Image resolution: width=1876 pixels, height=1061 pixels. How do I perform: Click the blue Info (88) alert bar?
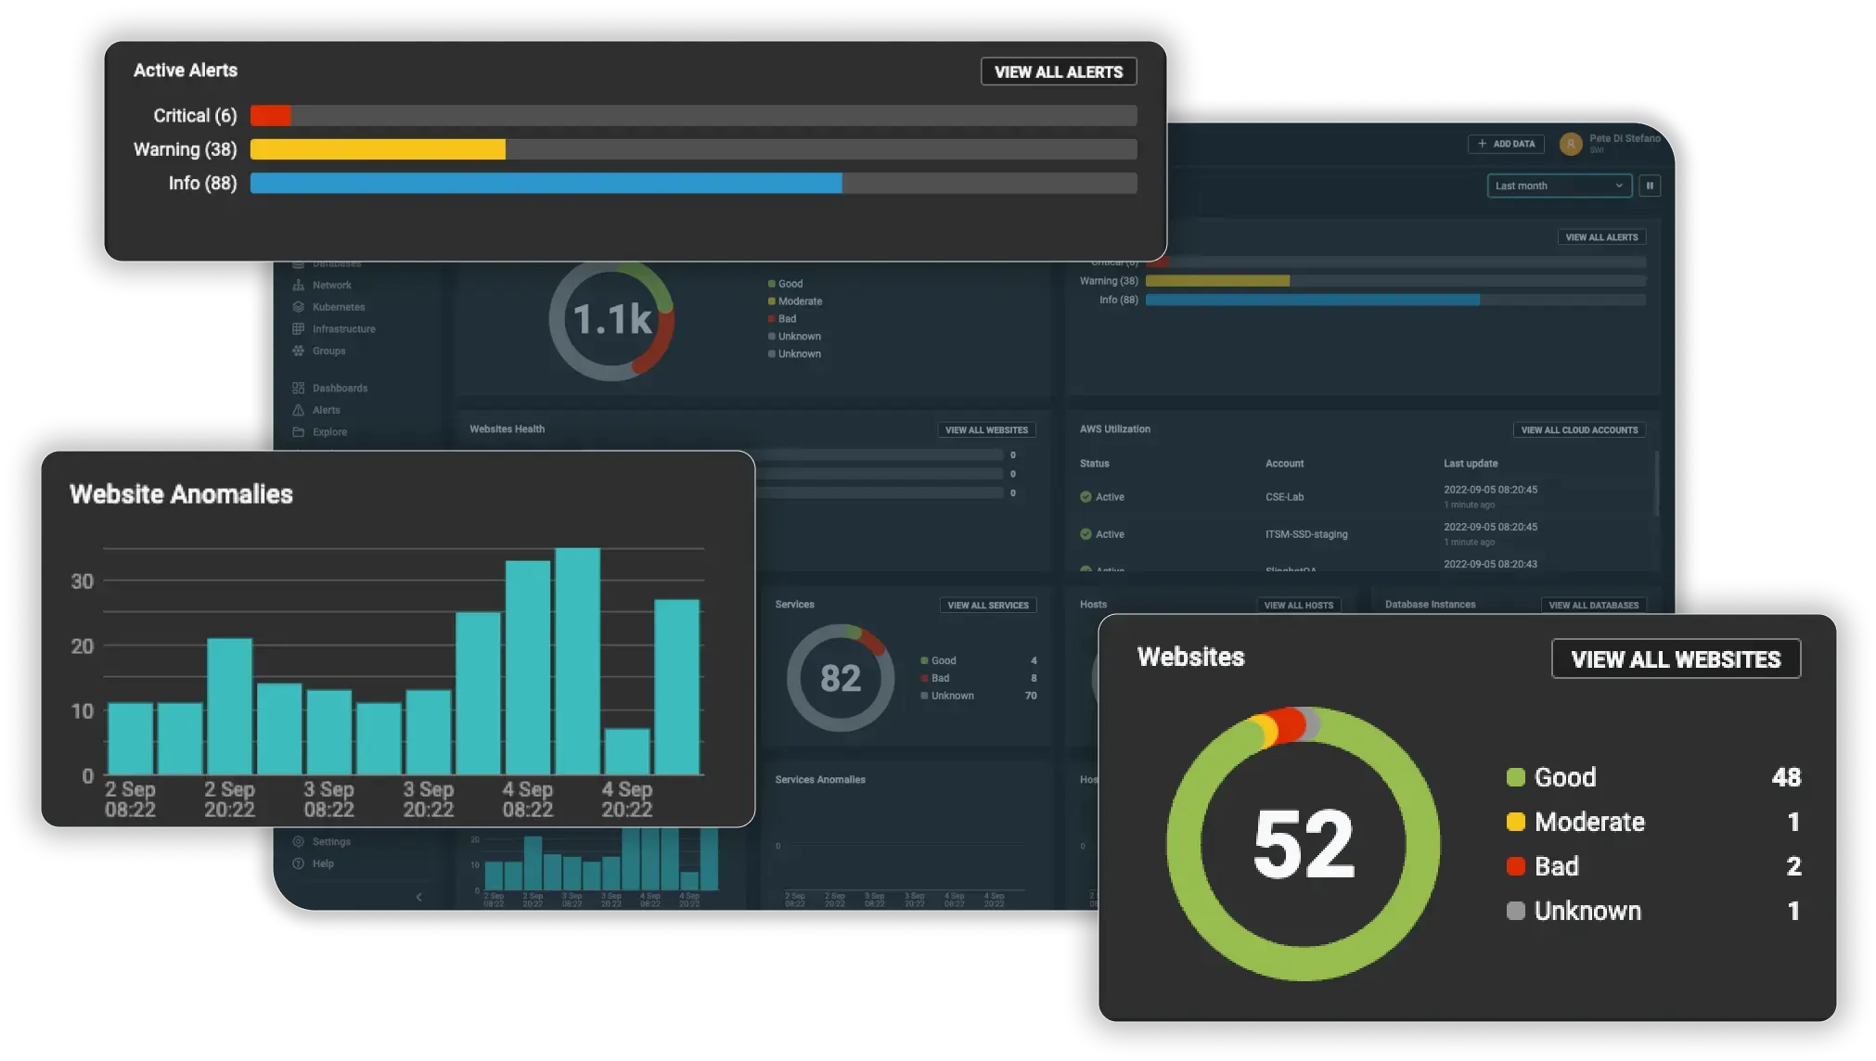point(546,184)
